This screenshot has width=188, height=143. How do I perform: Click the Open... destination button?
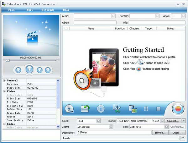177,133
